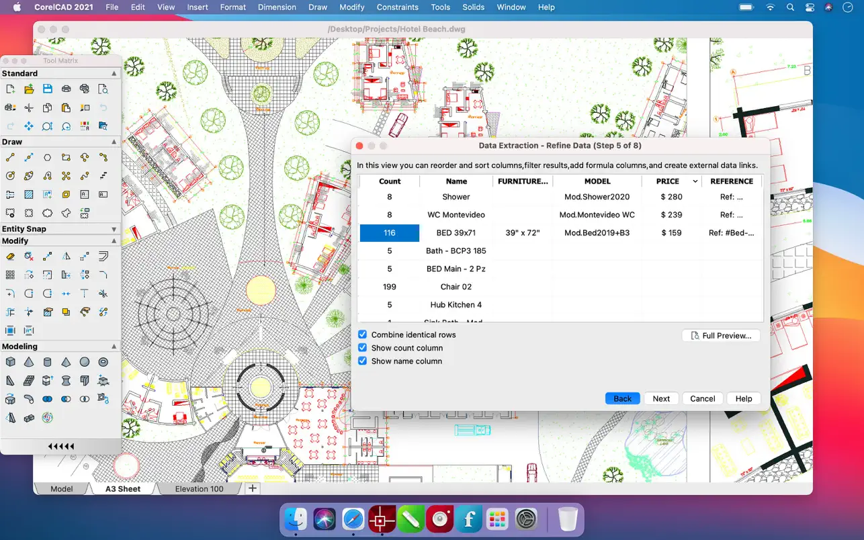Open the Dimension menu
864x540 pixels.
[277, 7]
